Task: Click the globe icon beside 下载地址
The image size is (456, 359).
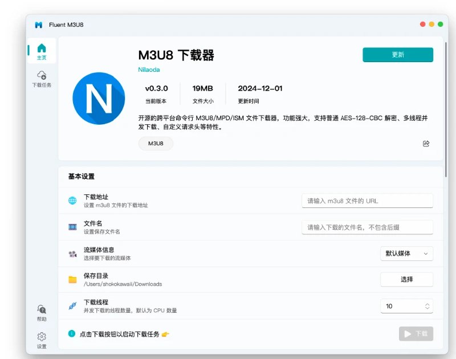Action: coord(74,201)
